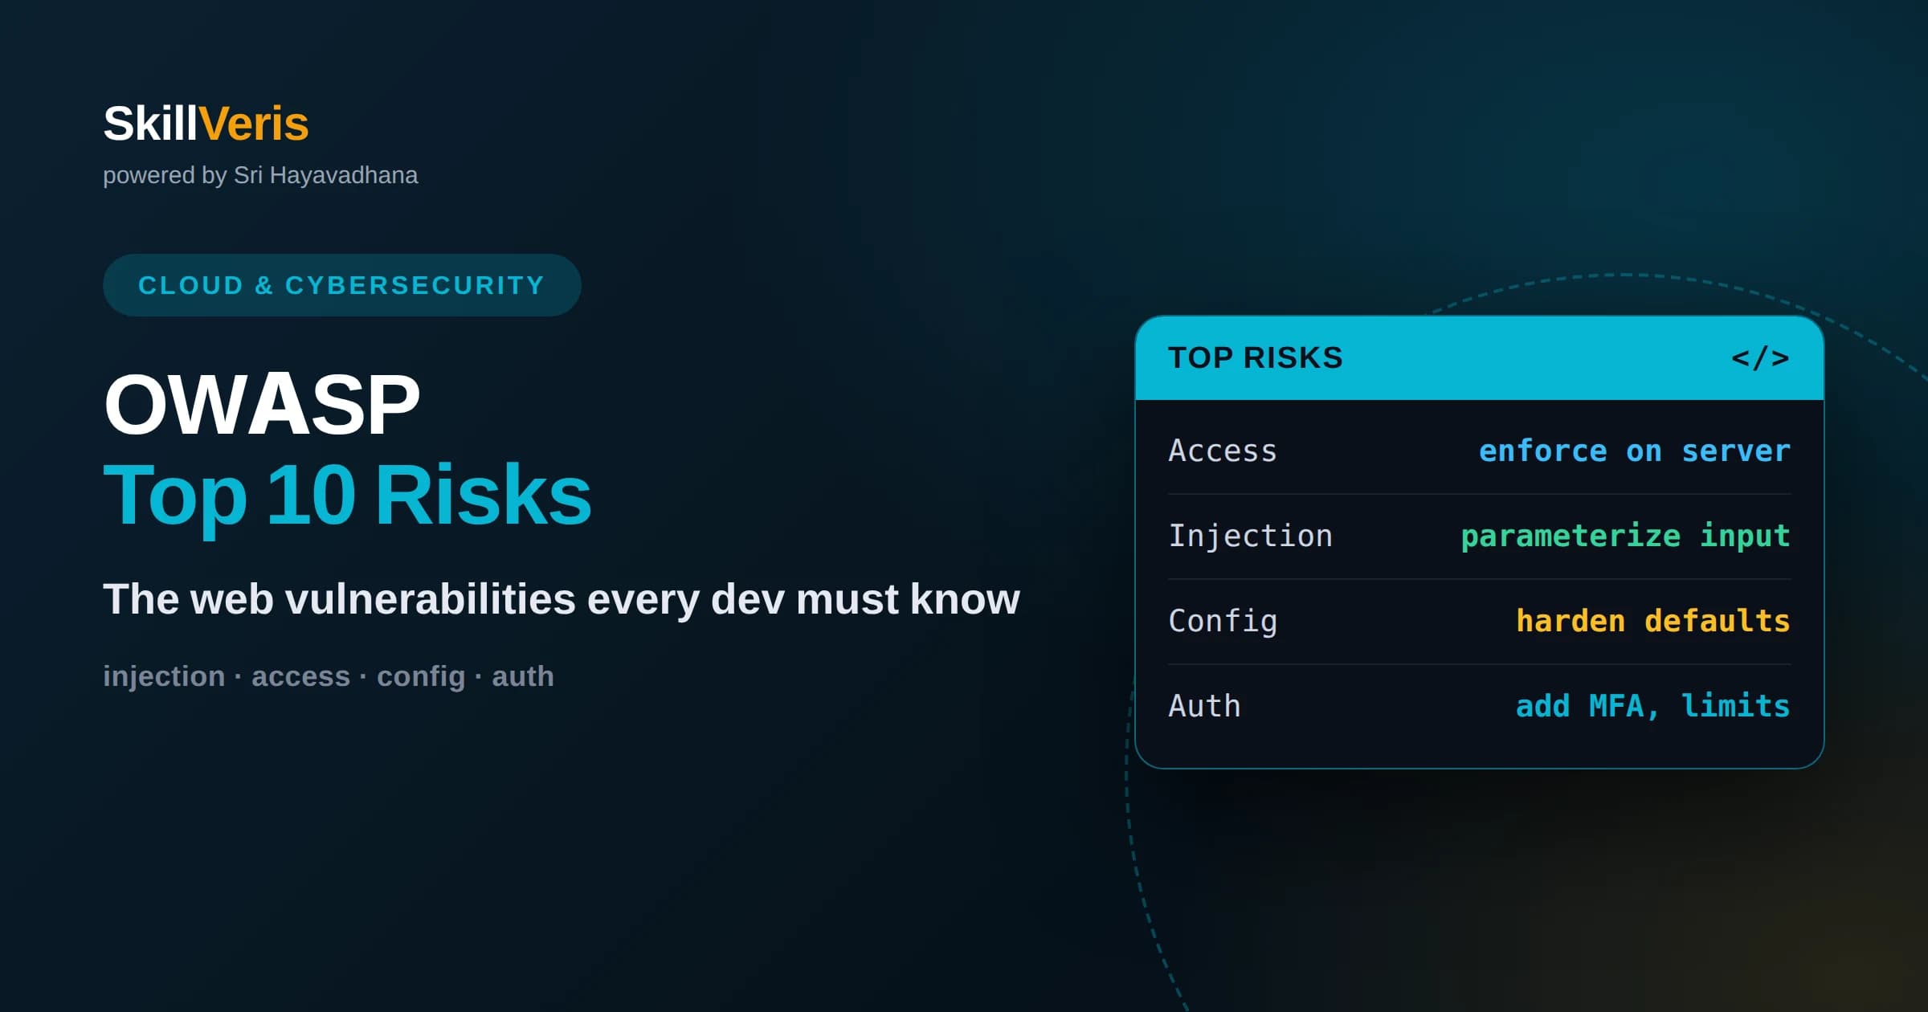
Task: Click the 'Config' row label
Action: [1223, 621]
